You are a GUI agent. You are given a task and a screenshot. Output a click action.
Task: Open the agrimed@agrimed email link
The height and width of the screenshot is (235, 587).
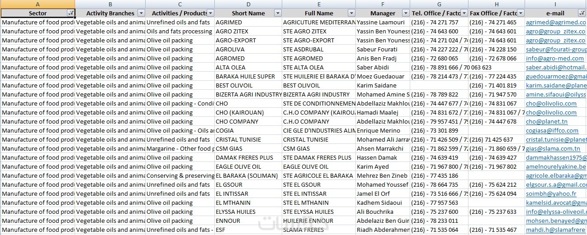click(x=555, y=22)
